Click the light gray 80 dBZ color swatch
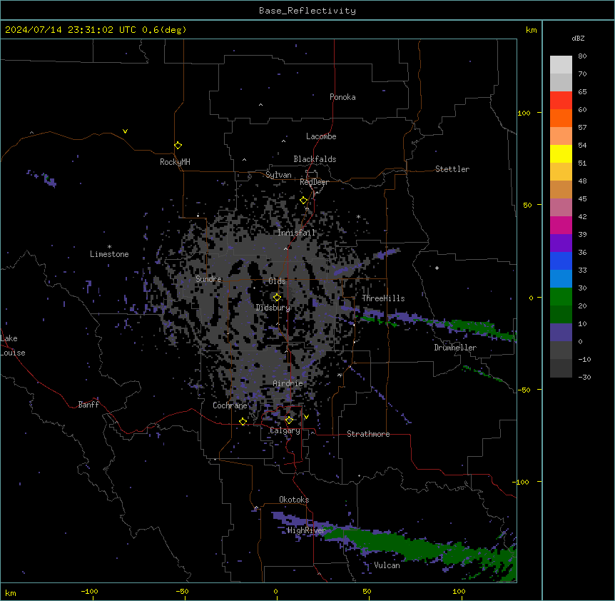The width and height of the screenshot is (615, 601). tap(561, 65)
